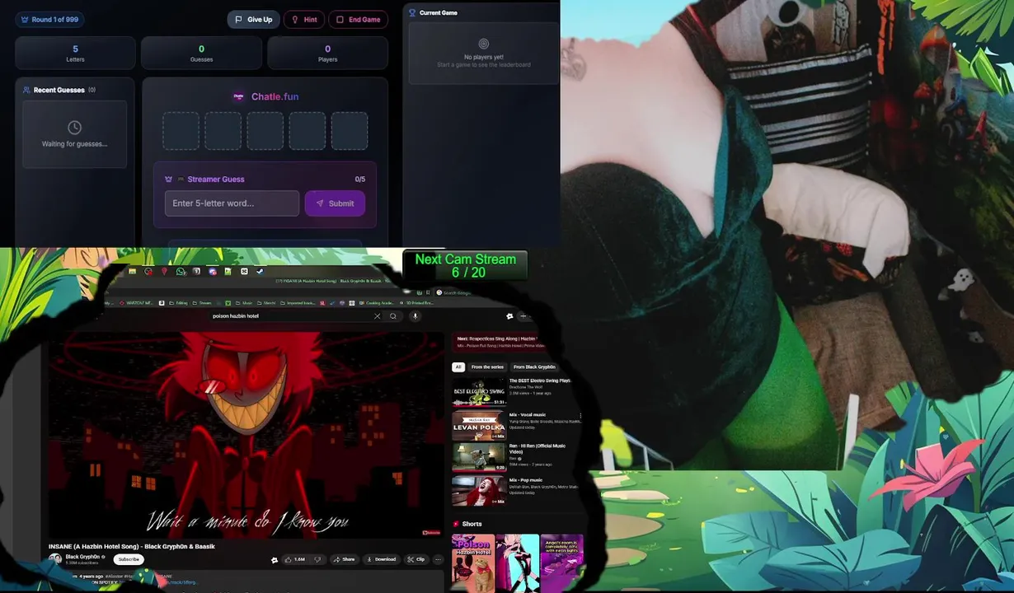Click the Give Up button
The height and width of the screenshot is (593, 1014).
click(x=253, y=20)
